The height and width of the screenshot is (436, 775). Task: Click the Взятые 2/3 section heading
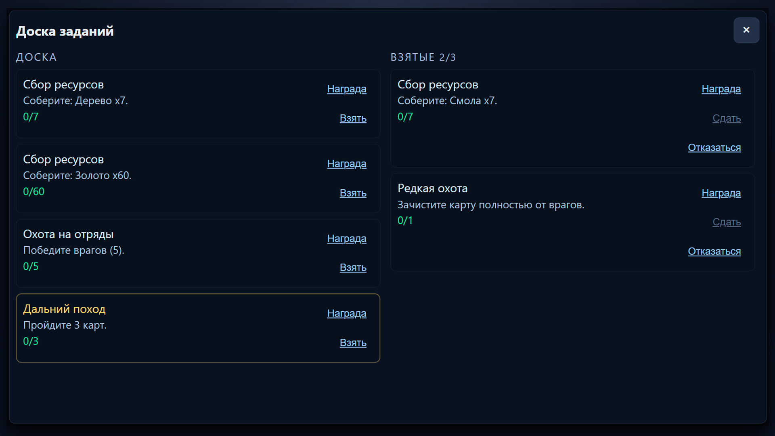pyautogui.click(x=423, y=57)
